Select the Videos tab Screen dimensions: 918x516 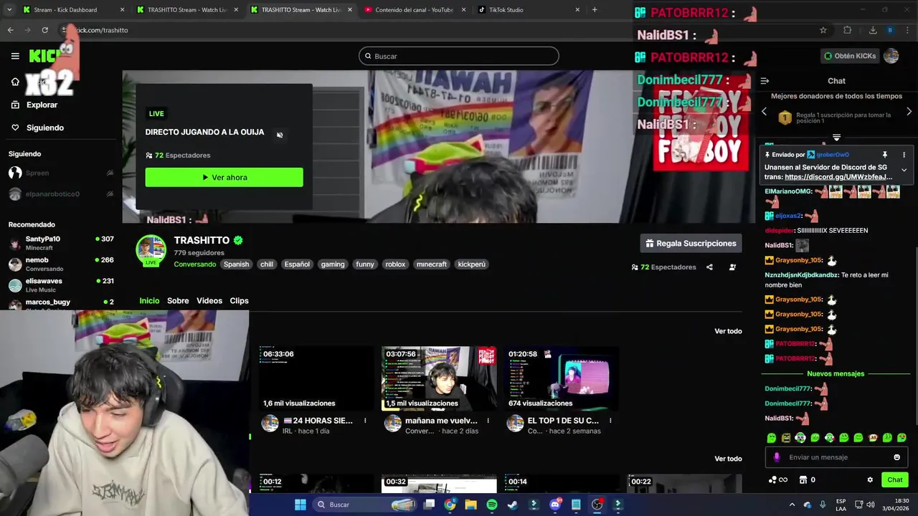pyautogui.click(x=209, y=301)
